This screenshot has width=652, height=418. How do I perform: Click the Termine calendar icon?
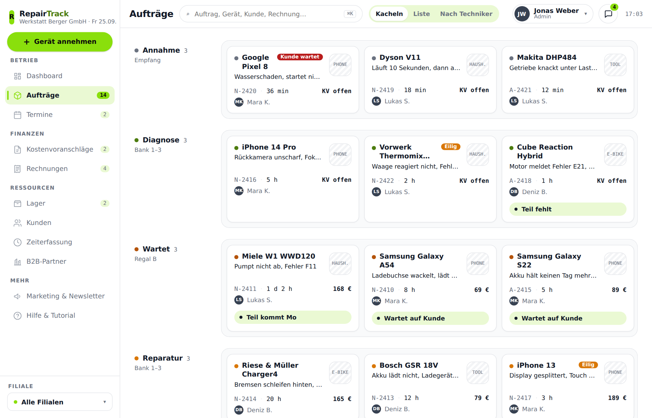tap(17, 115)
